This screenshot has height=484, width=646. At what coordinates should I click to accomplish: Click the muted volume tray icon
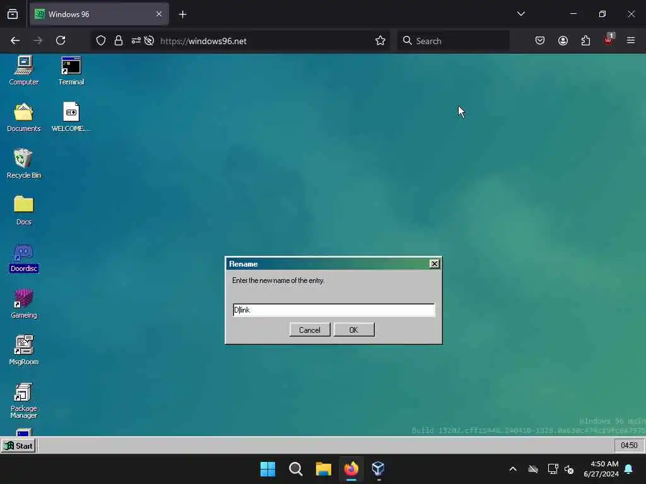(x=570, y=469)
